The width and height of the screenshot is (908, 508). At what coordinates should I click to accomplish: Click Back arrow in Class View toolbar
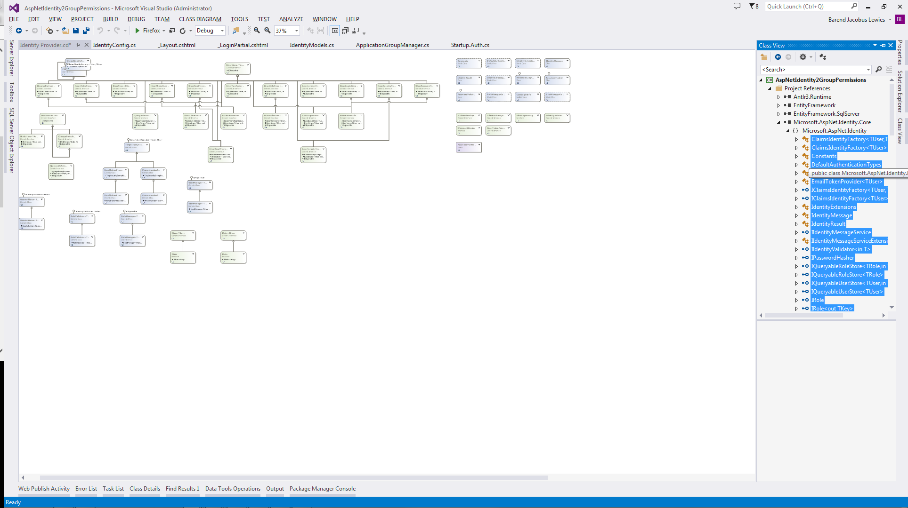778,57
